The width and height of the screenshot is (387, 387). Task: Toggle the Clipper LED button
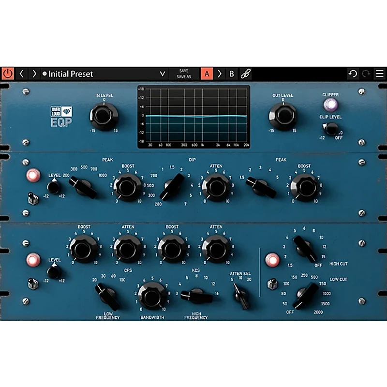click(332, 105)
